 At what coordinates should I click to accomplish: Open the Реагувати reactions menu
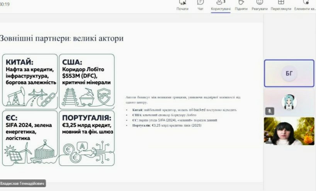coord(259,4)
